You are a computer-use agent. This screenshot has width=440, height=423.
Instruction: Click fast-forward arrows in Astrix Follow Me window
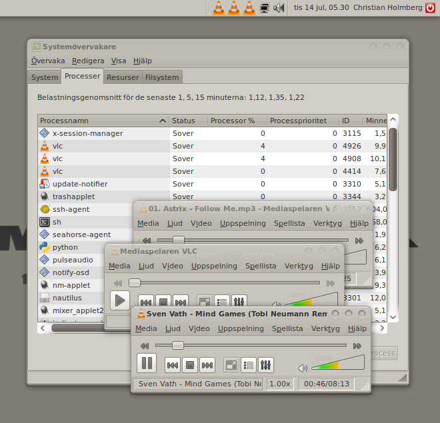[359, 240]
